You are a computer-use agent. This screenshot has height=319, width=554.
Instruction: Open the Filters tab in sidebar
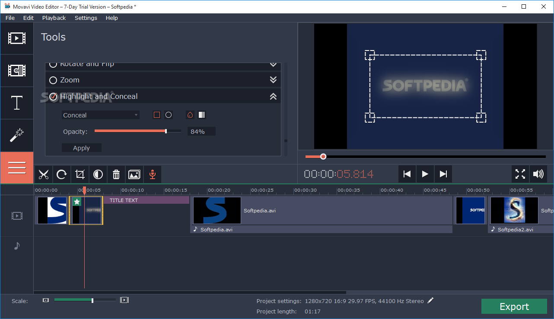(x=16, y=71)
